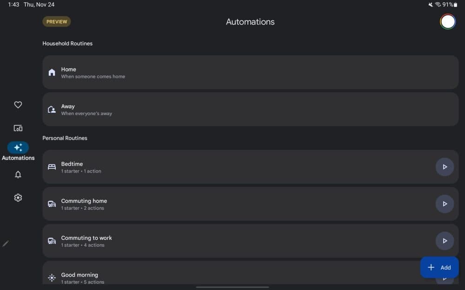
Task: Select the Automations sparkle tab
Action: pos(18,148)
